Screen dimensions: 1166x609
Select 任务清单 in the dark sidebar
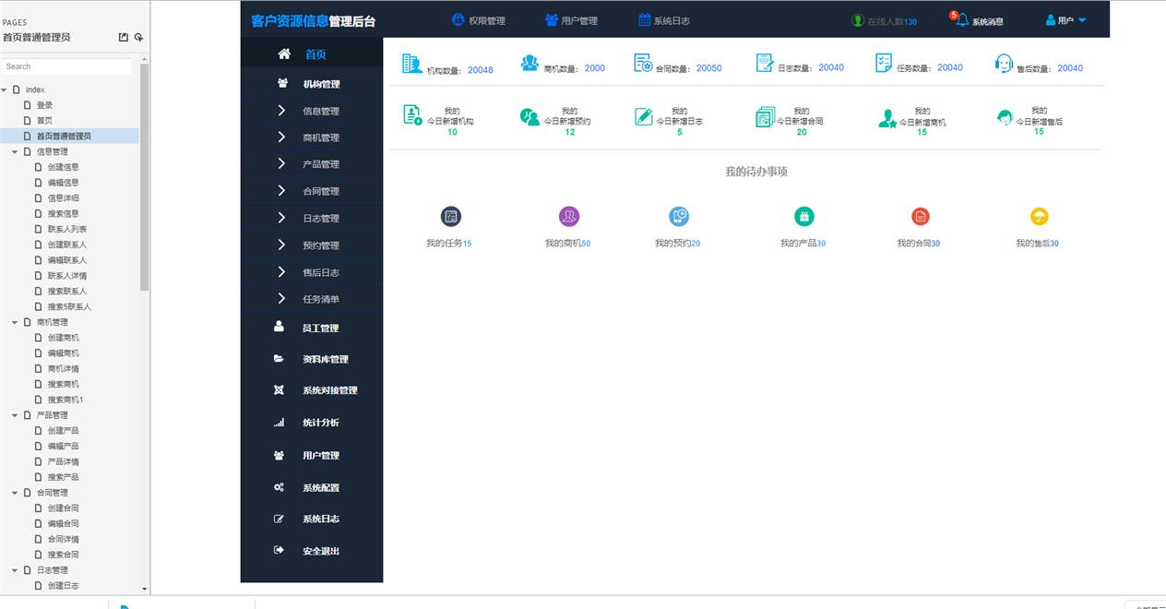coord(321,299)
